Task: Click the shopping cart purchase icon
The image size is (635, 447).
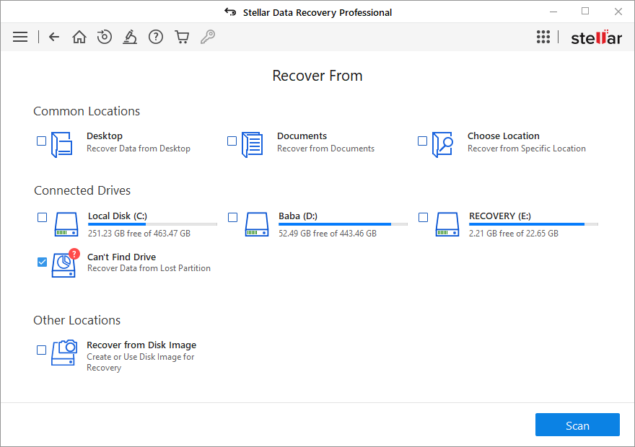Action: click(182, 36)
